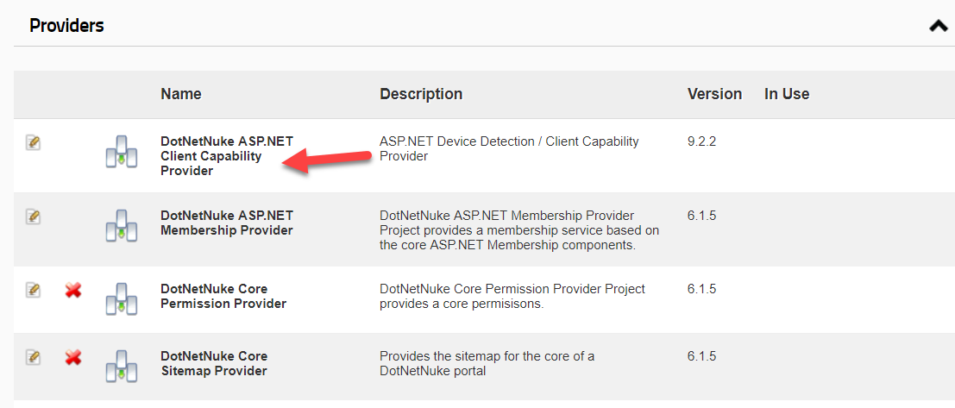The height and width of the screenshot is (408, 955).
Task: Open DotNetNuke Core Permission Provider name
Action: [x=223, y=296]
